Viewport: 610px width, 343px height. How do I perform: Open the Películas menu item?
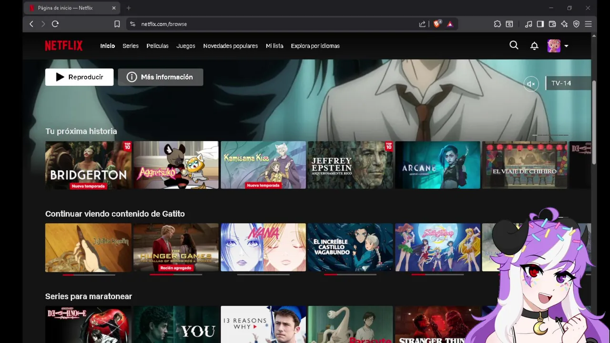pos(157,46)
